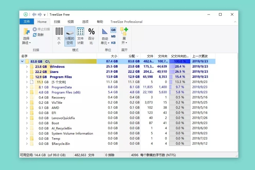Sort by the 名字 column header
Screen dimensions: 255x170
coord(58,56)
